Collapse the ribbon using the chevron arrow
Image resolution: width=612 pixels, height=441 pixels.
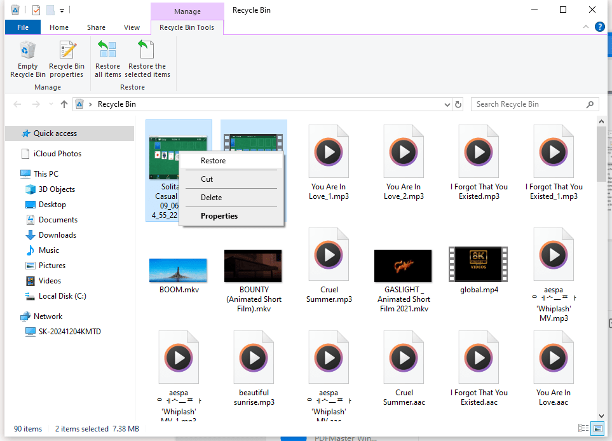pos(585,27)
